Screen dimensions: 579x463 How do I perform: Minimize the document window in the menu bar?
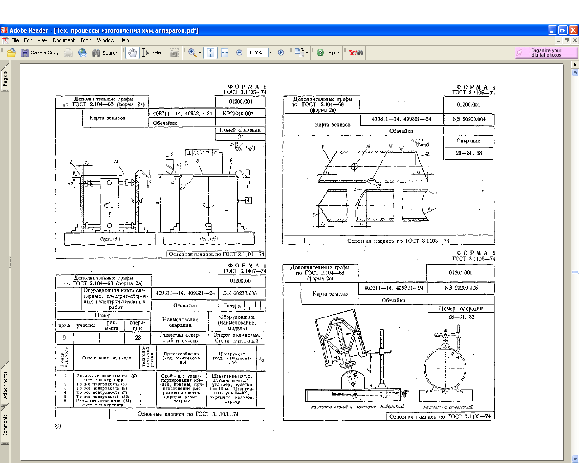point(558,40)
